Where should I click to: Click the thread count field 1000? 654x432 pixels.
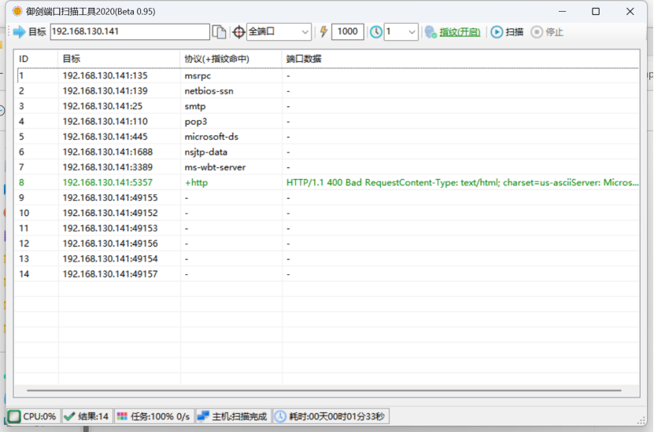(347, 31)
